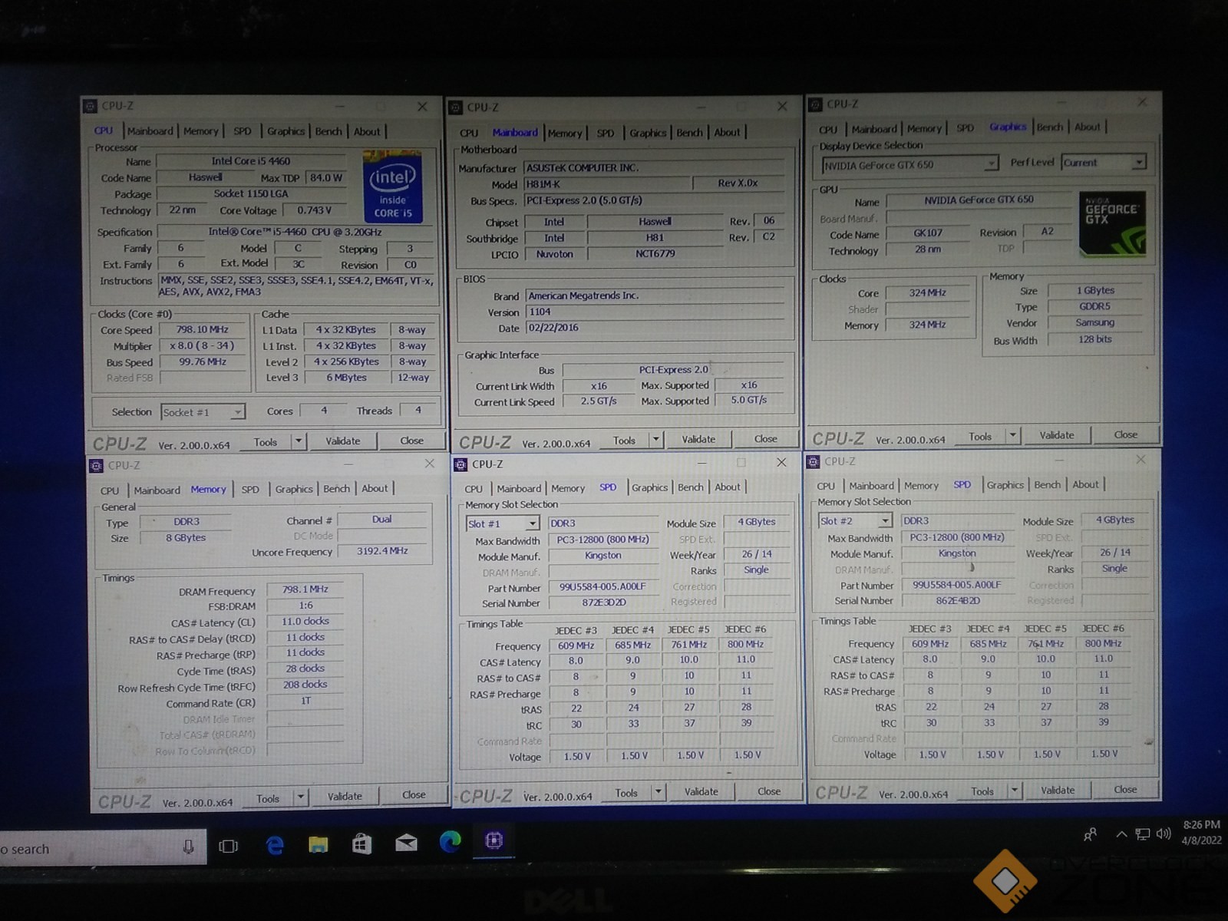Open the Bench tab in the CPU tab window

(x=328, y=131)
